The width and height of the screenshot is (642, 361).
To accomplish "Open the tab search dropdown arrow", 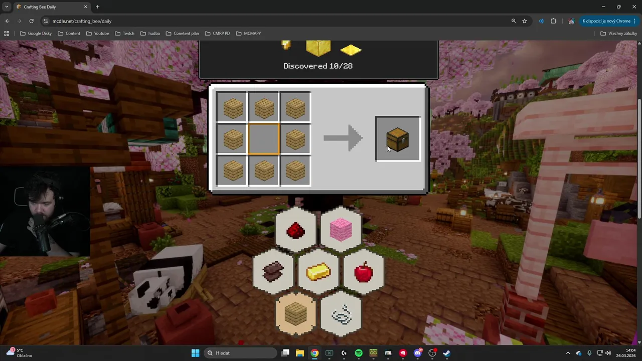I will pos(7,7).
